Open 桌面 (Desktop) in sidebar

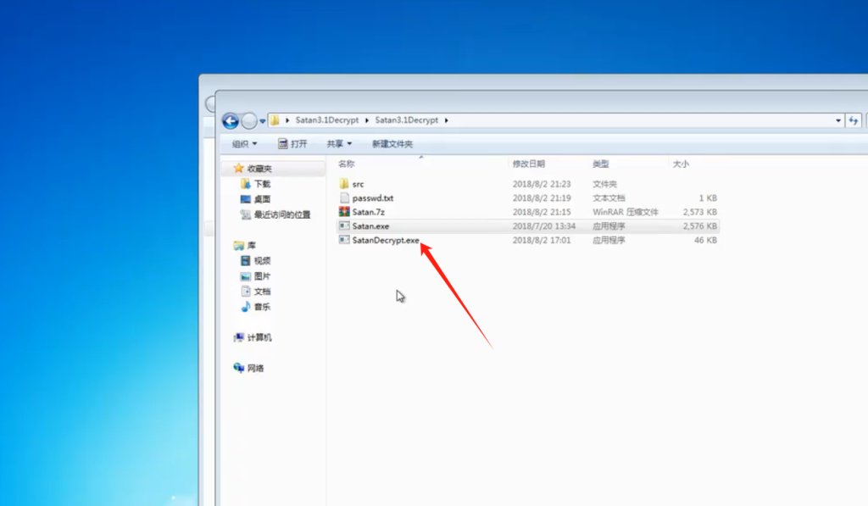click(x=262, y=200)
